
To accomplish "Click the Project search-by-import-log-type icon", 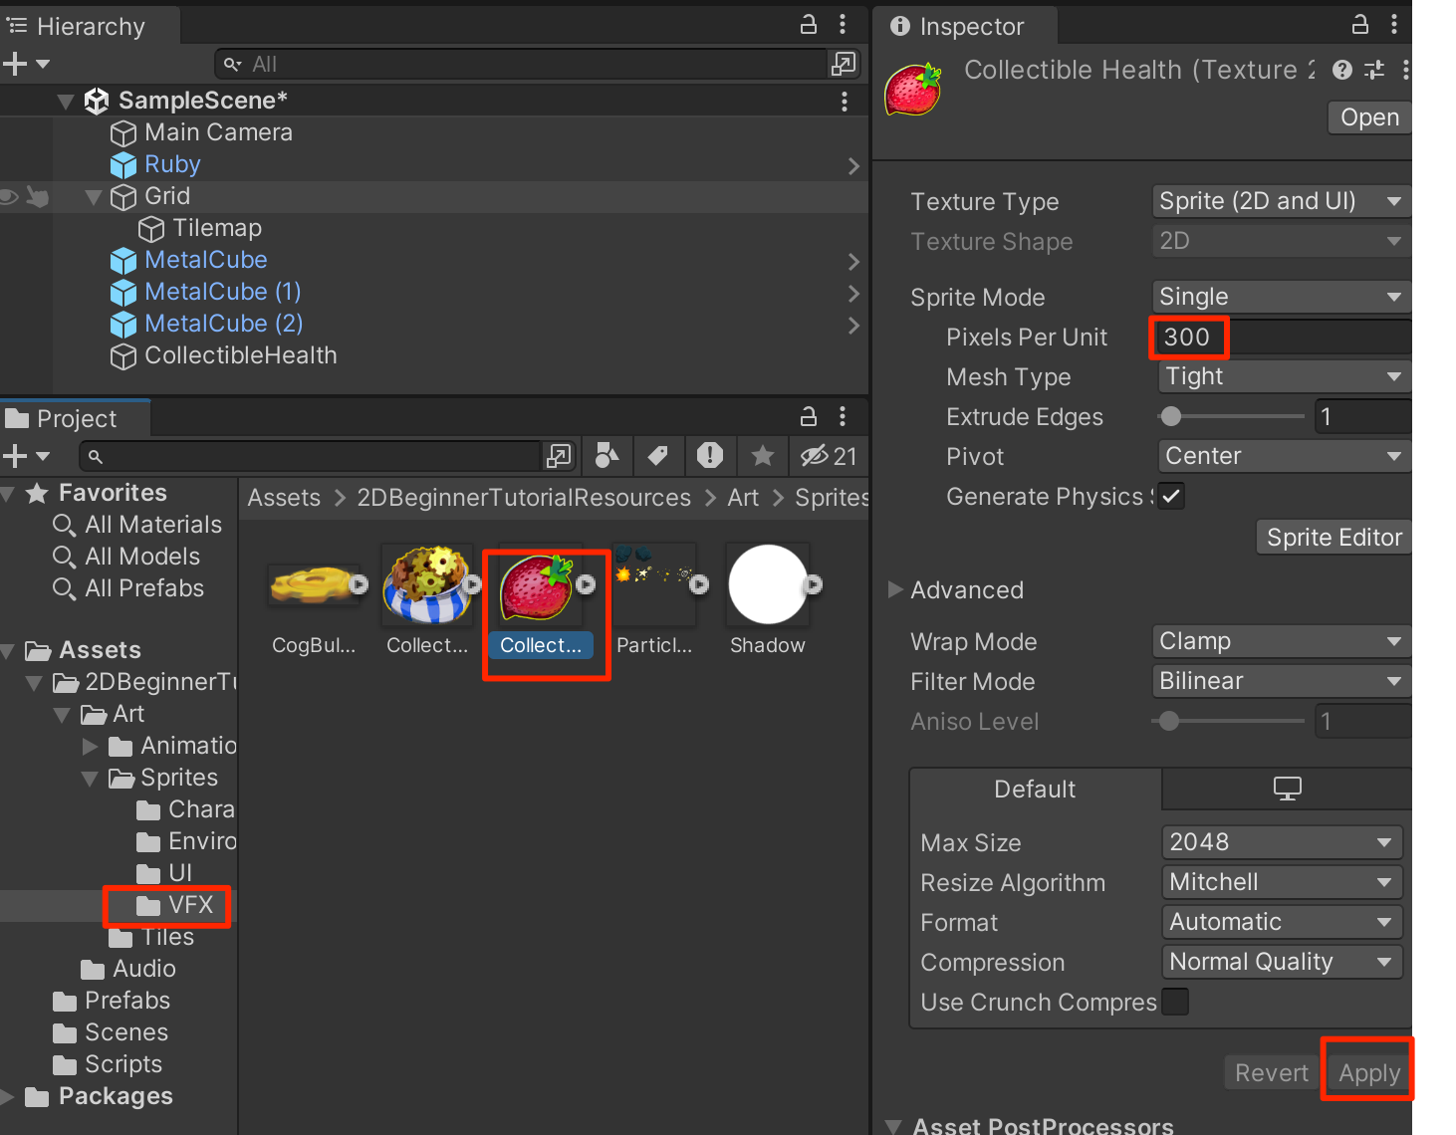I will click(x=710, y=456).
